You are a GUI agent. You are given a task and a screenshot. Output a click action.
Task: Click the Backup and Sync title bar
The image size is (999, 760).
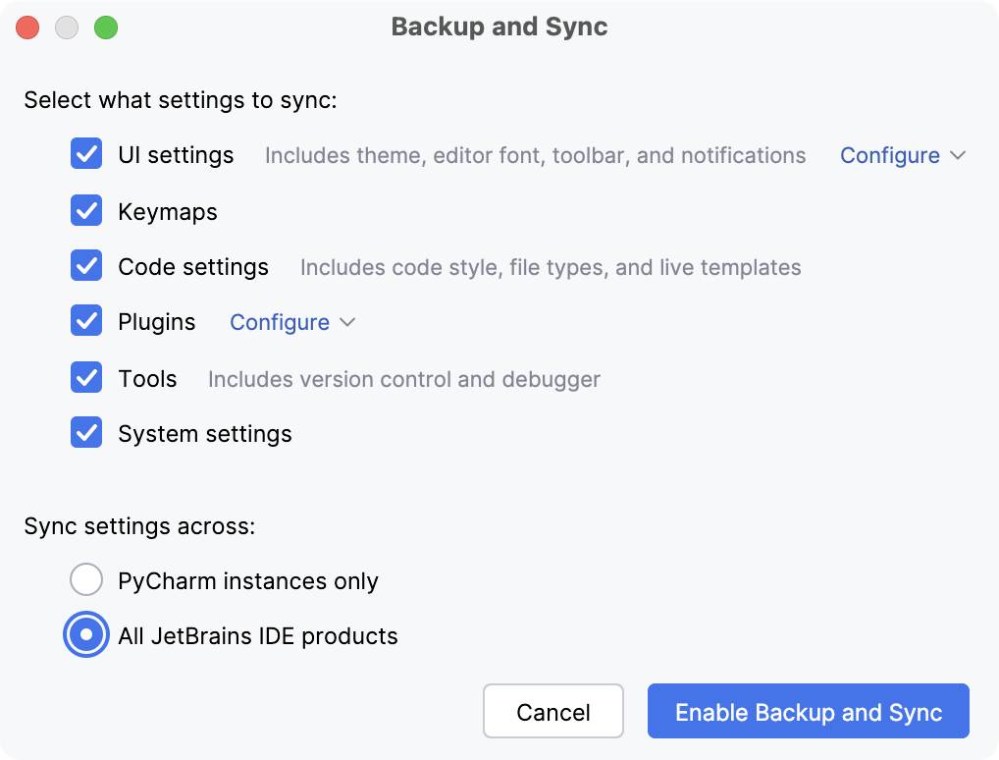pos(499,27)
